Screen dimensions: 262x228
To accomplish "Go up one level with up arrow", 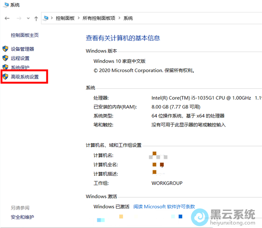I will [36, 18].
